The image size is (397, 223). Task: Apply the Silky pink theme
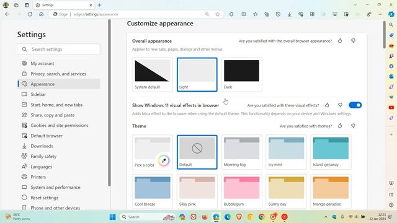click(197, 191)
